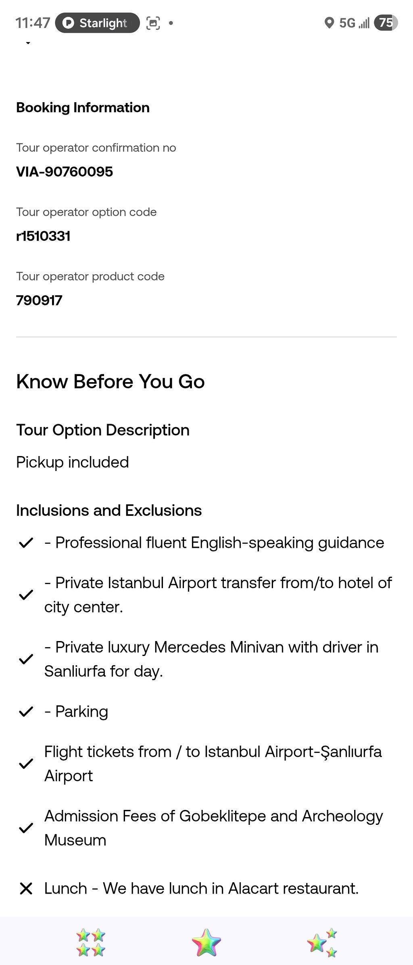The width and height of the screenshot is (413, 965).
Task: Tap the option code r1510331
Action: [x=43, y=236]
